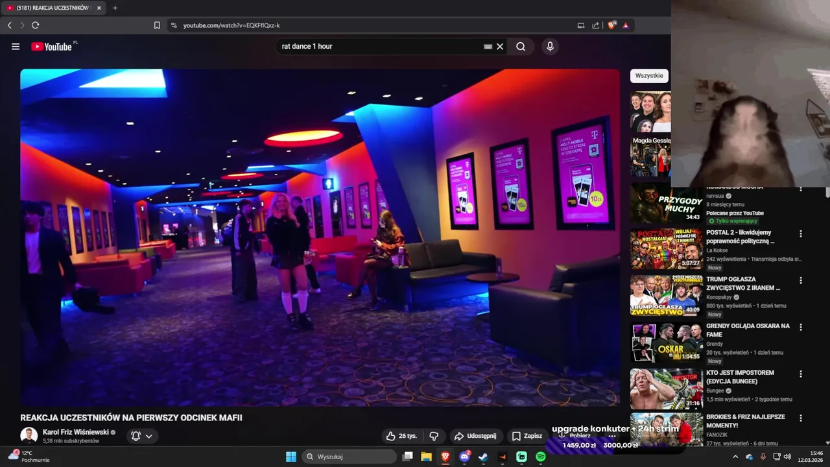This screenshot has height=467, width=830.
Task: Open picture-in-picture icon in address bar
Action: [581, 25]
